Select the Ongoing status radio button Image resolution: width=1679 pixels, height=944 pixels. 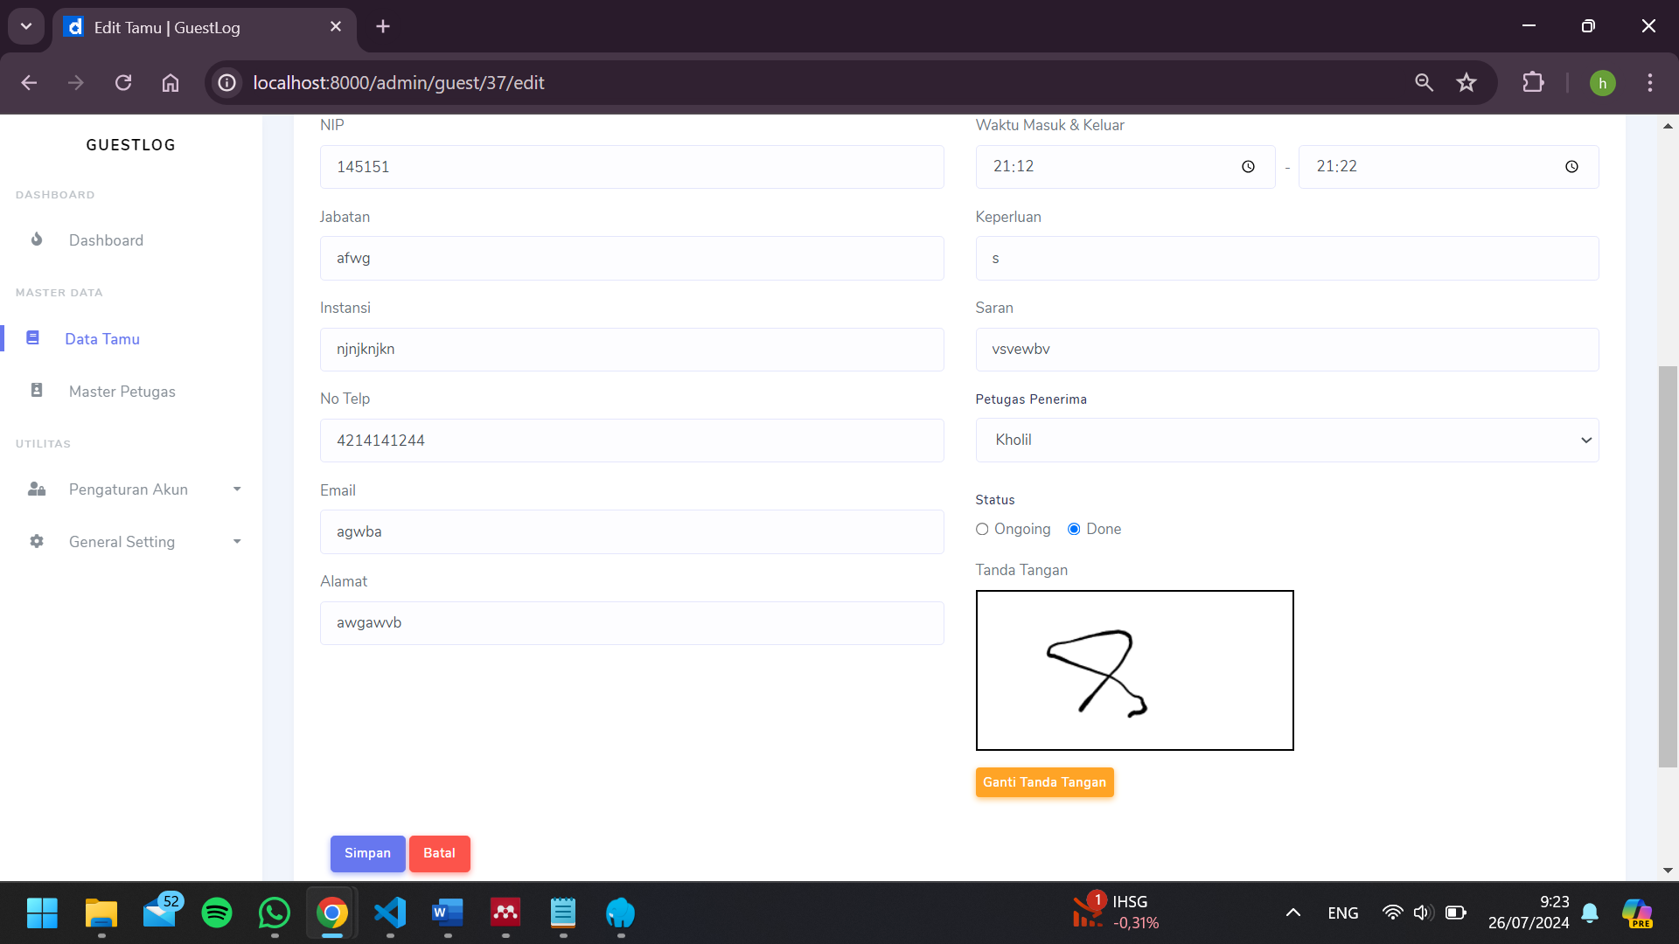tap(982, 530)
